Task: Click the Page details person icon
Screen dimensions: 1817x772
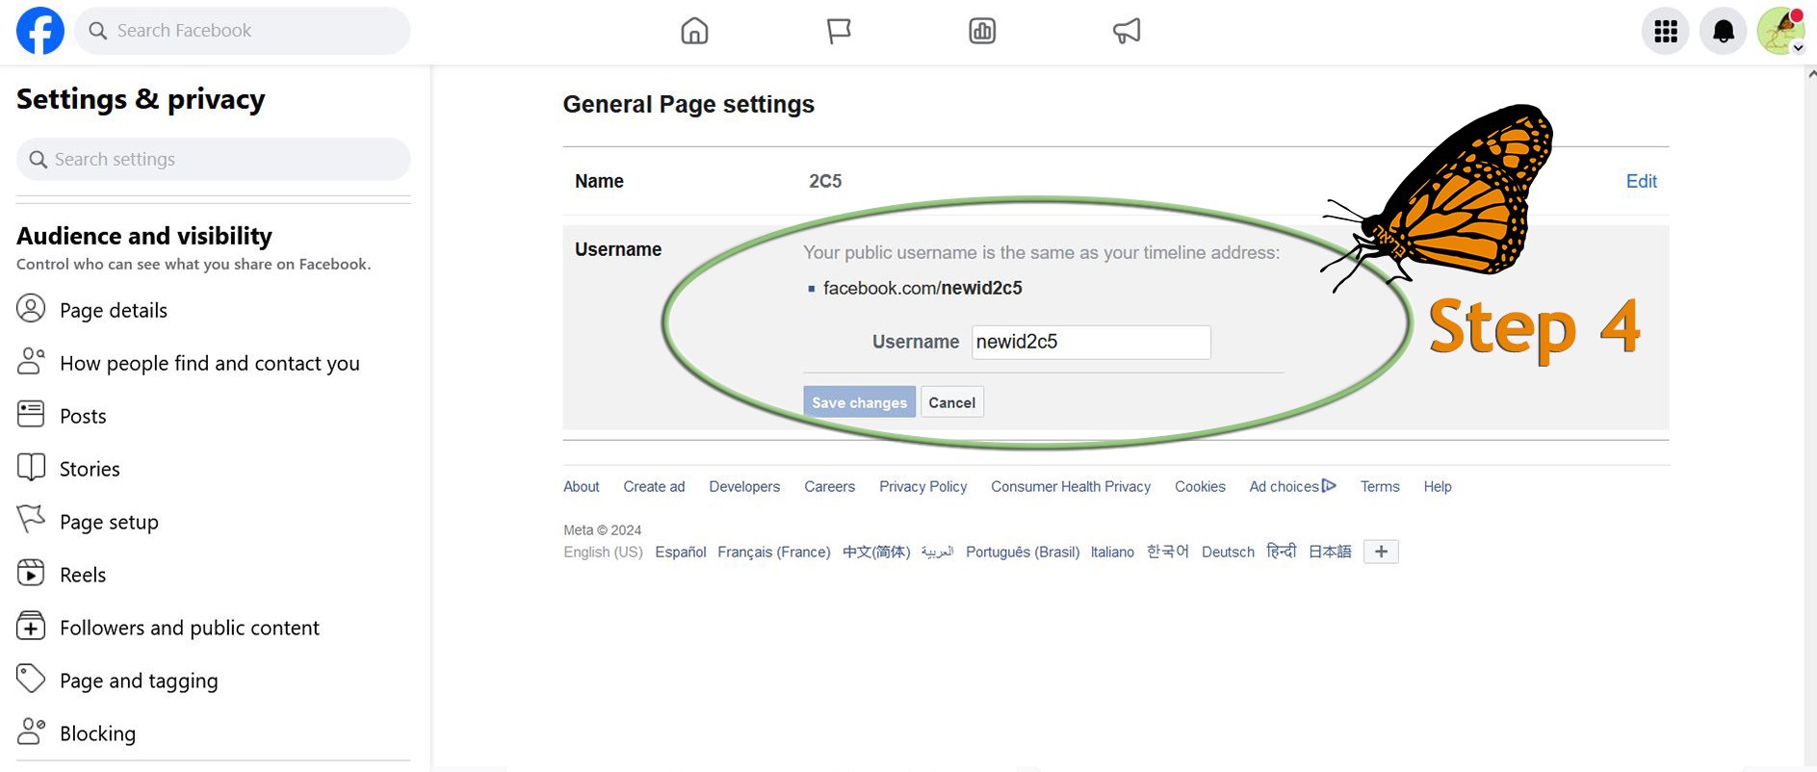Action: tap(31, 309)
